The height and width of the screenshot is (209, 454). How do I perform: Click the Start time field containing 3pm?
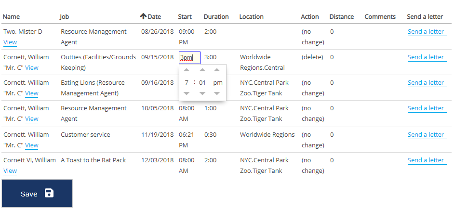pos(189,58)
